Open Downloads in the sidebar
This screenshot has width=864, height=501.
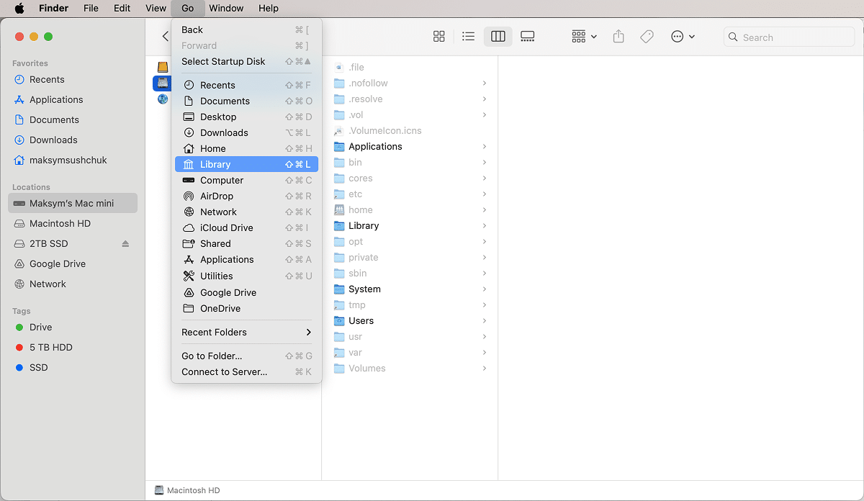(x=72, y=140)
